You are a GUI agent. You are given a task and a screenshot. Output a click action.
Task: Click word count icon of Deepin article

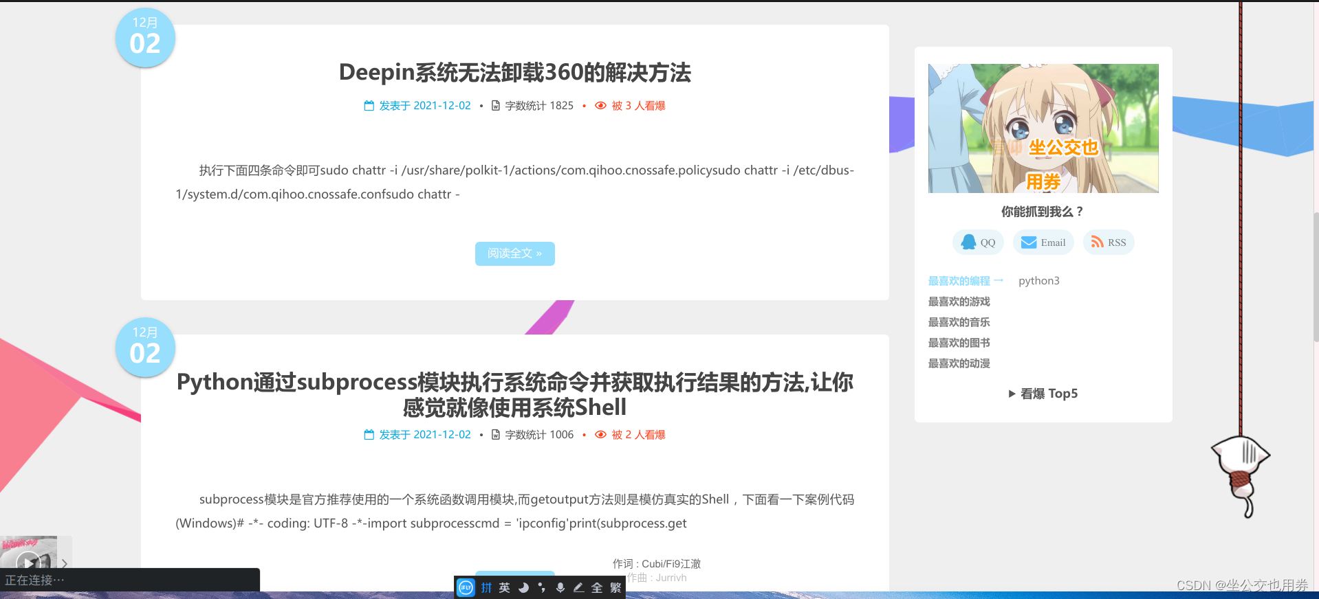pyautogui.click(x=496, y=106)
